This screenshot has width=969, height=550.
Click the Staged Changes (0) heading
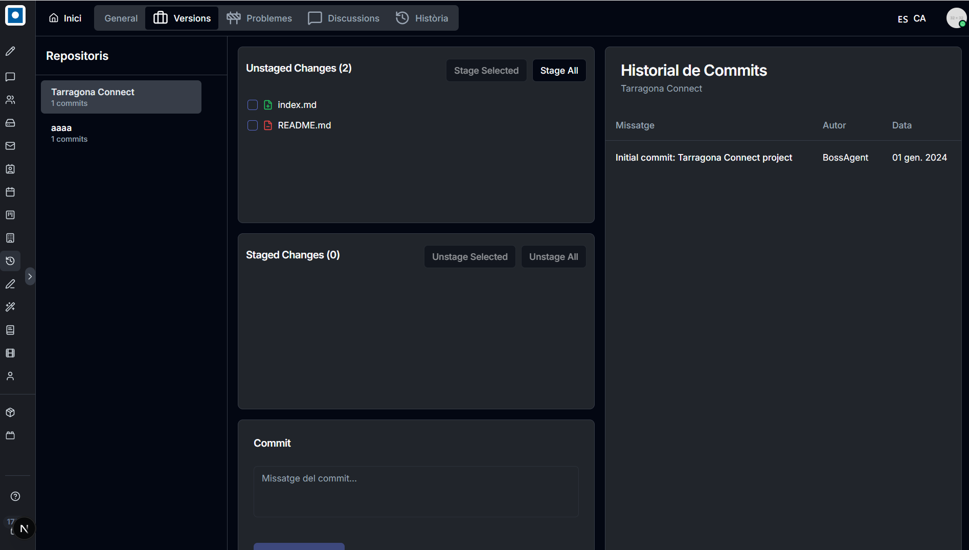(292, 255)
